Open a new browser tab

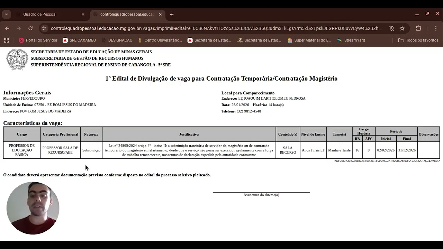tap(172, 15)
